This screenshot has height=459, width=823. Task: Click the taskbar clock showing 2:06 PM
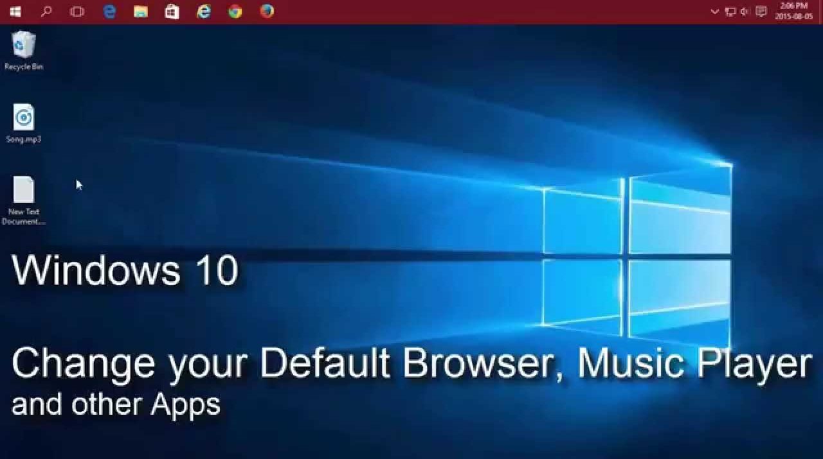pyautogui.click(x=793, y=12)
